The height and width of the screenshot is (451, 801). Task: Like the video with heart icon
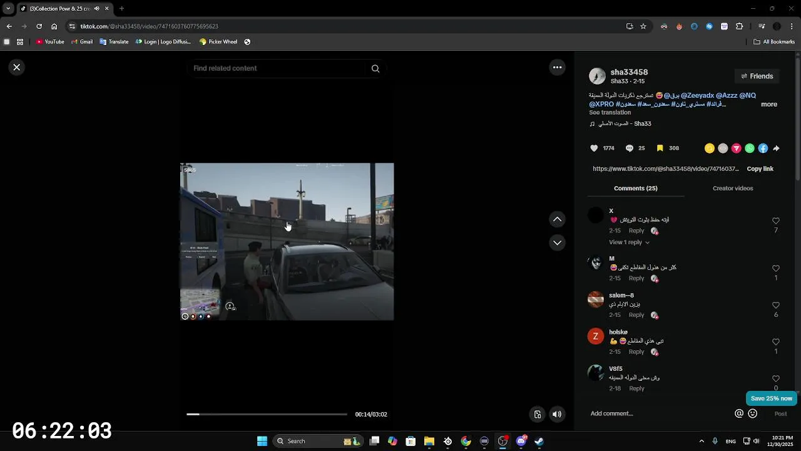594,148
